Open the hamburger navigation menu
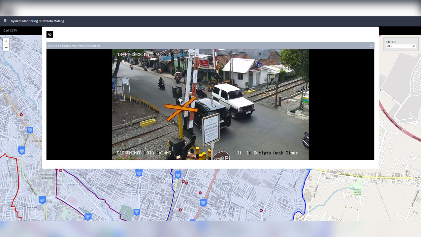 point(5,20)
